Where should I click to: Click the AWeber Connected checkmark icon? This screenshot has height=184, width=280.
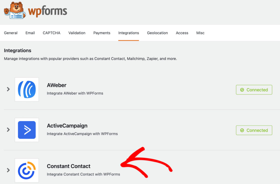pos(242,90)
